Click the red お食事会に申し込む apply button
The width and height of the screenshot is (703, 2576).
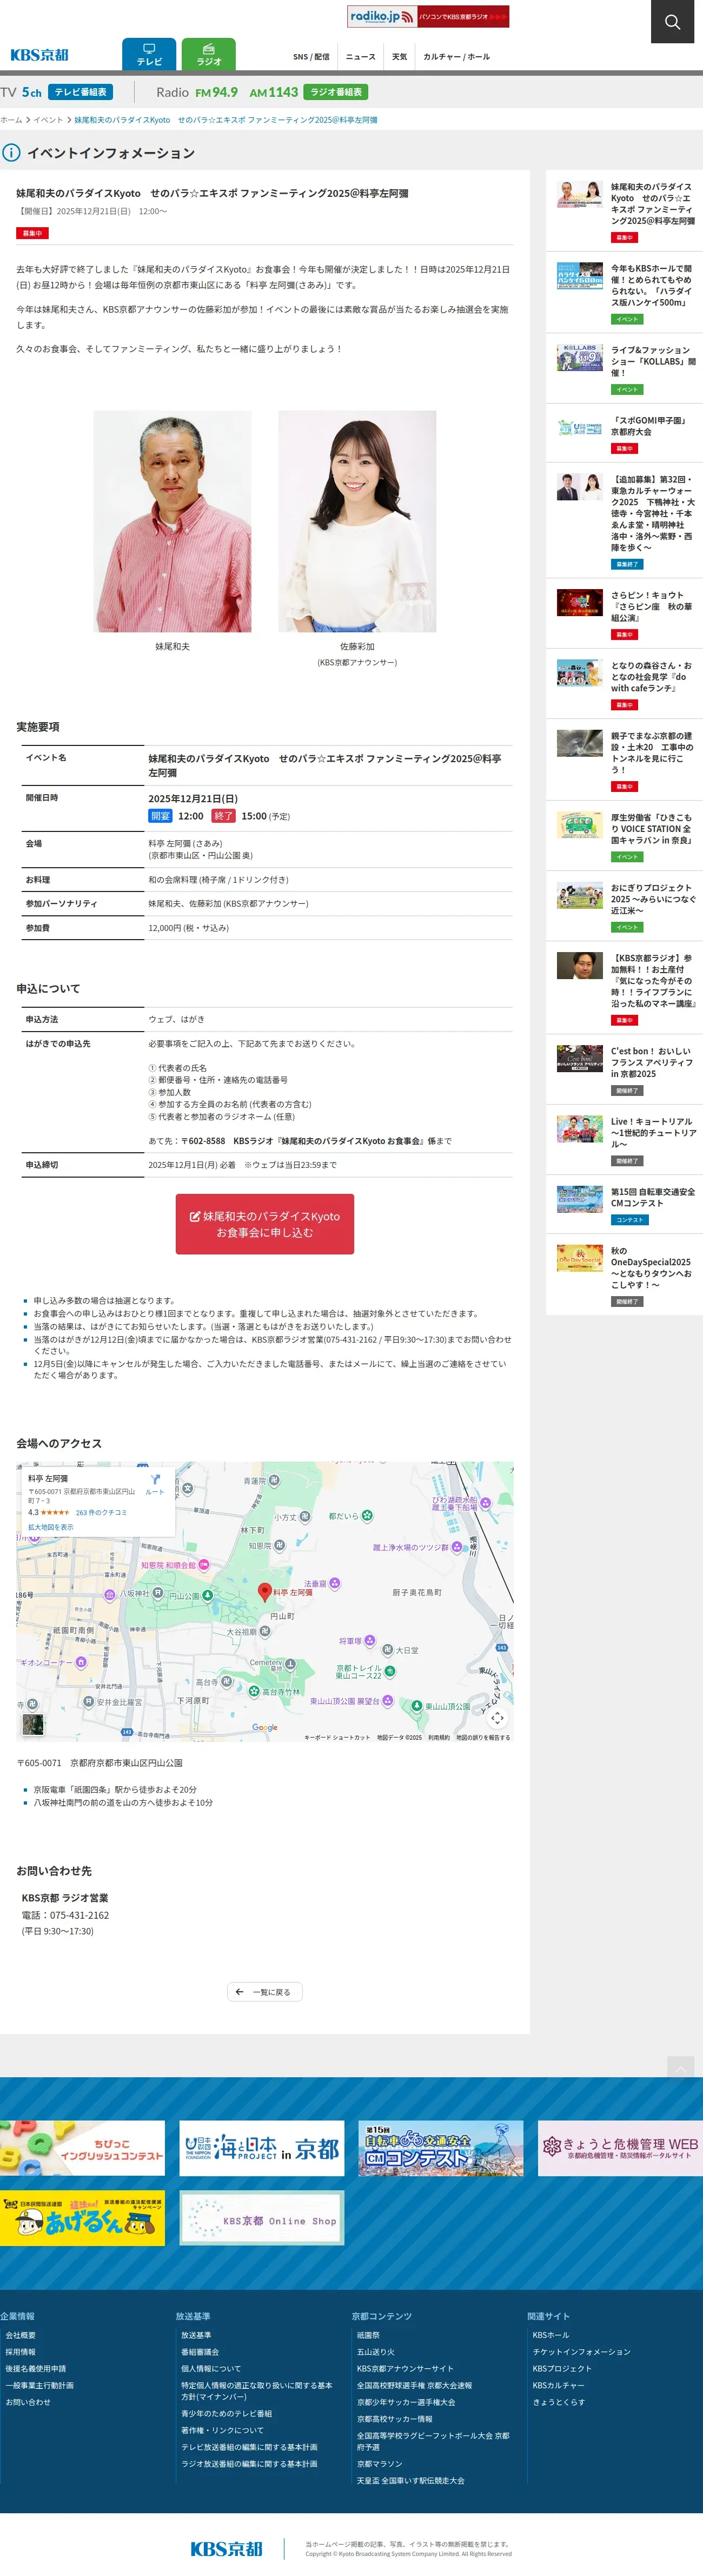coord(265,1224)
